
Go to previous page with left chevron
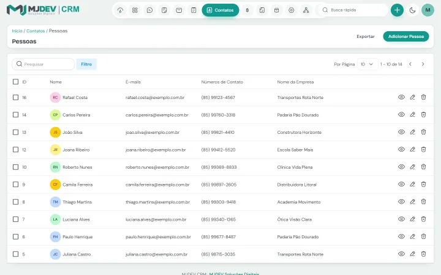[410, 64]
